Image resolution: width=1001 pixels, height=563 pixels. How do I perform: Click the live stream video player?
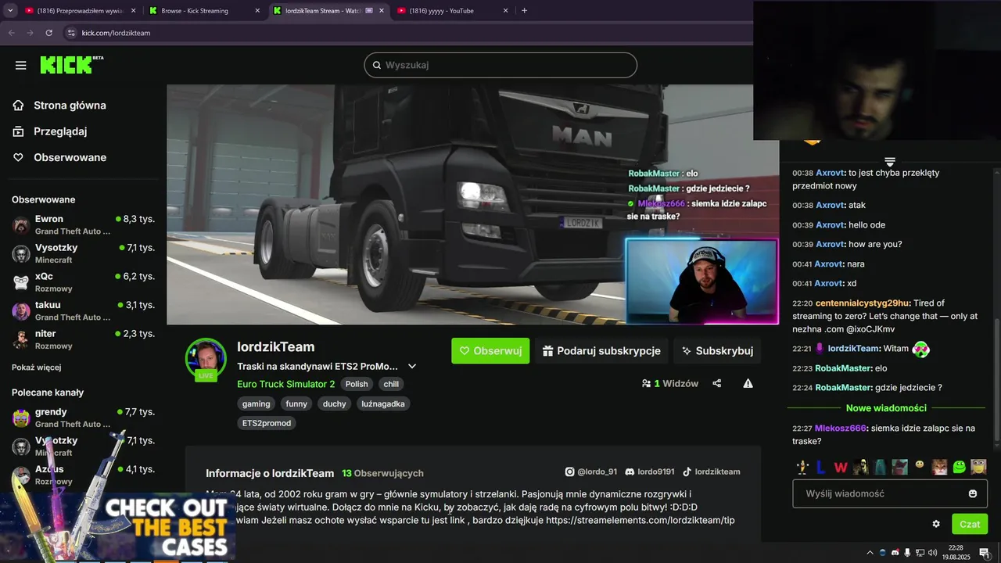click(x=472, y=204)
